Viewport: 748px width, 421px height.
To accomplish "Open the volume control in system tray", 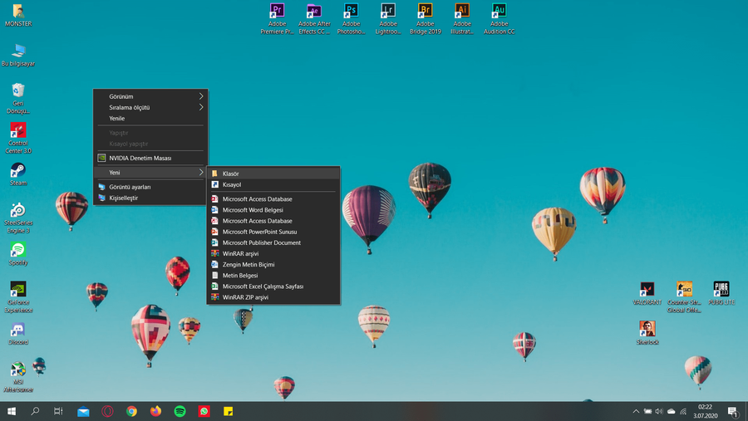I will [x=659, y=411].
